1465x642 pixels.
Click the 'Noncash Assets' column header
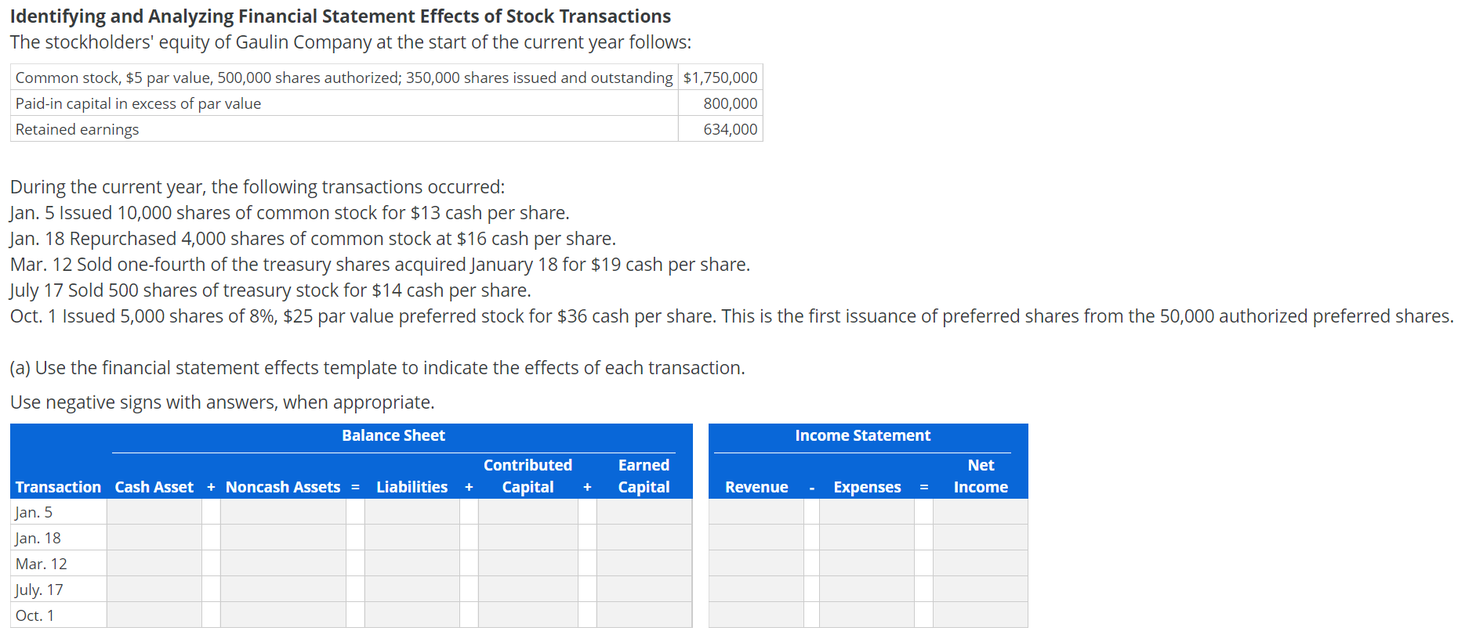pyautogui.click(x=283, y=487)
